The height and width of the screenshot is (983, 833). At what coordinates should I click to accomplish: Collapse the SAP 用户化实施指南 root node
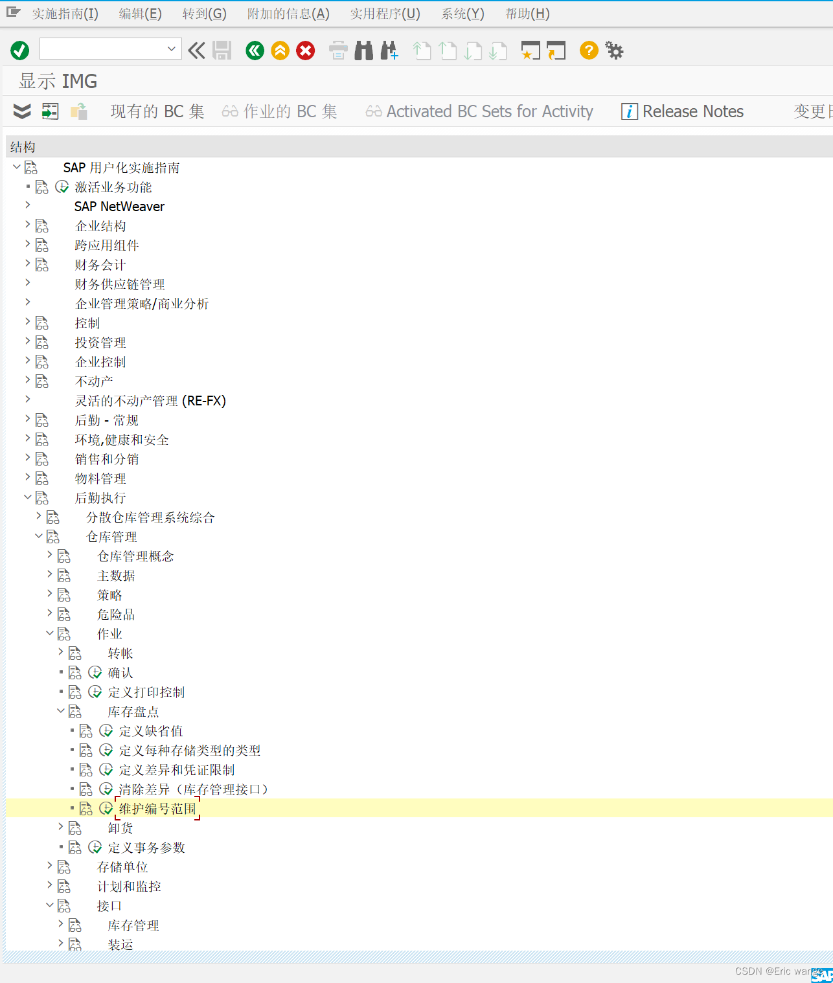17,166
